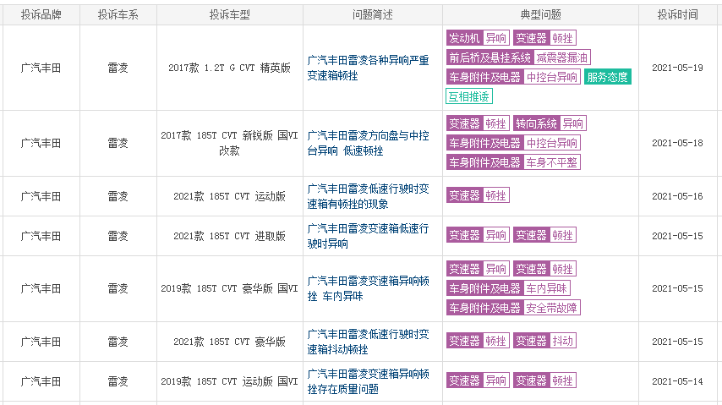Click the 变速器 抖动 tag
This screenshot has height=405, width=722.
pyautogui.click(x=544, y=341)
